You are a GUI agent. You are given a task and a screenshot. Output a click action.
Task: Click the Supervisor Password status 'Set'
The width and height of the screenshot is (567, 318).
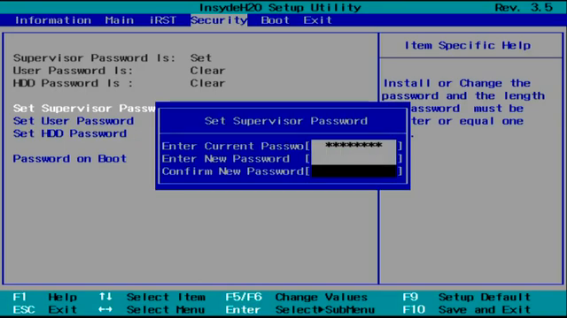coord(201,57)
